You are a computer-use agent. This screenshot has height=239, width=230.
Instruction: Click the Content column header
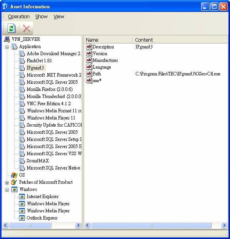(x=180, y=40)
